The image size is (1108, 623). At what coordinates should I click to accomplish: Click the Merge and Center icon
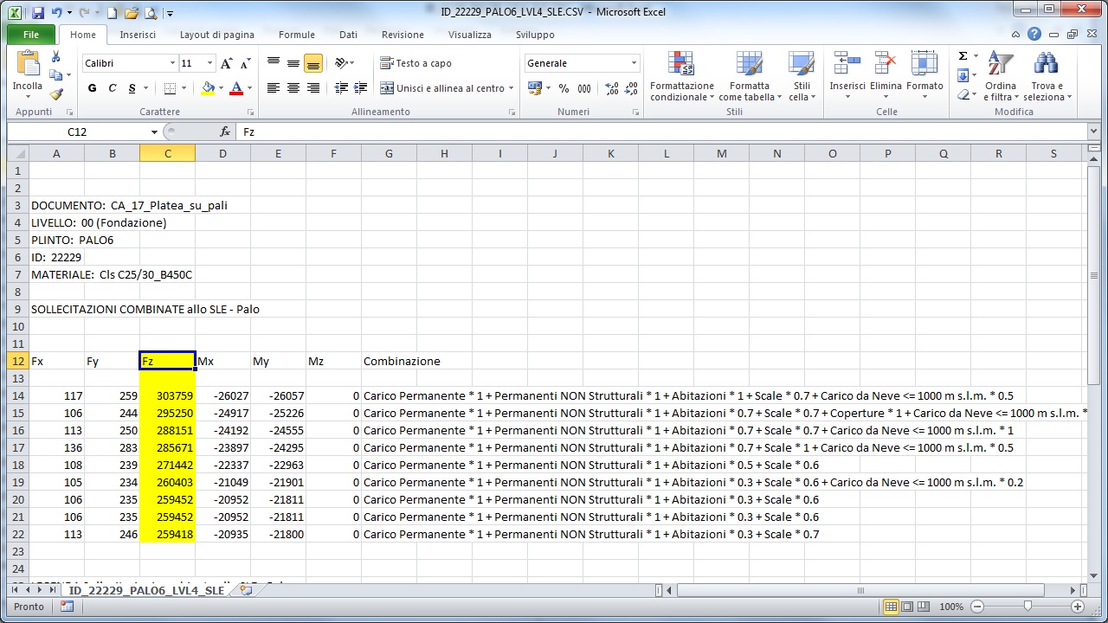[386, 88]
